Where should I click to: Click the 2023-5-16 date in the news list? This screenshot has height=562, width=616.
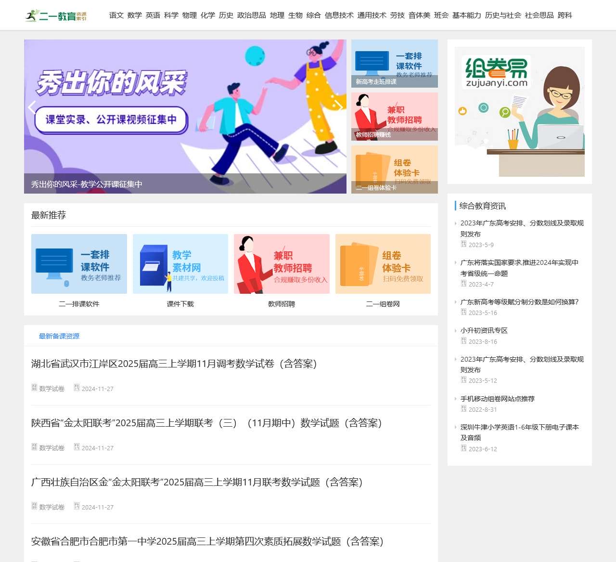[483, 313]
